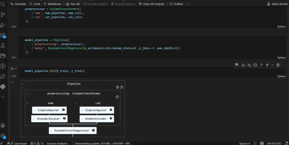Open RandomForestRegressor documentation question mark
This screenshot has height=145, width=289.
pyautogui.click(x=93, y=130)
